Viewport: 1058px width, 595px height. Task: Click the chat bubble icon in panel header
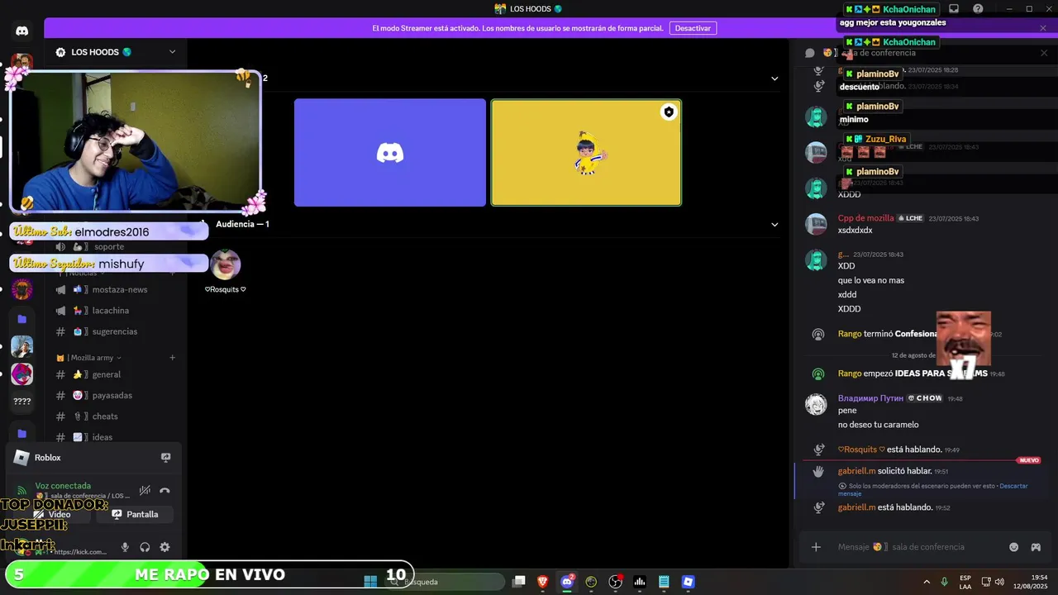click(810, 53)
